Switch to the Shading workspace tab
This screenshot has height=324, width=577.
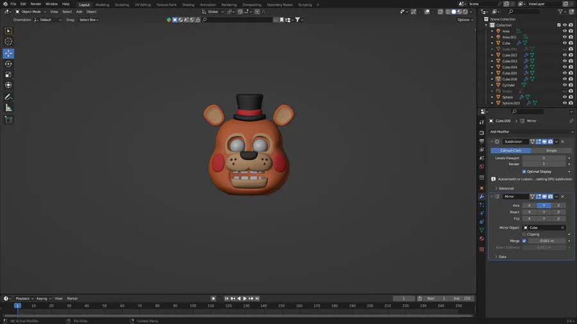[x=188, y=4]
